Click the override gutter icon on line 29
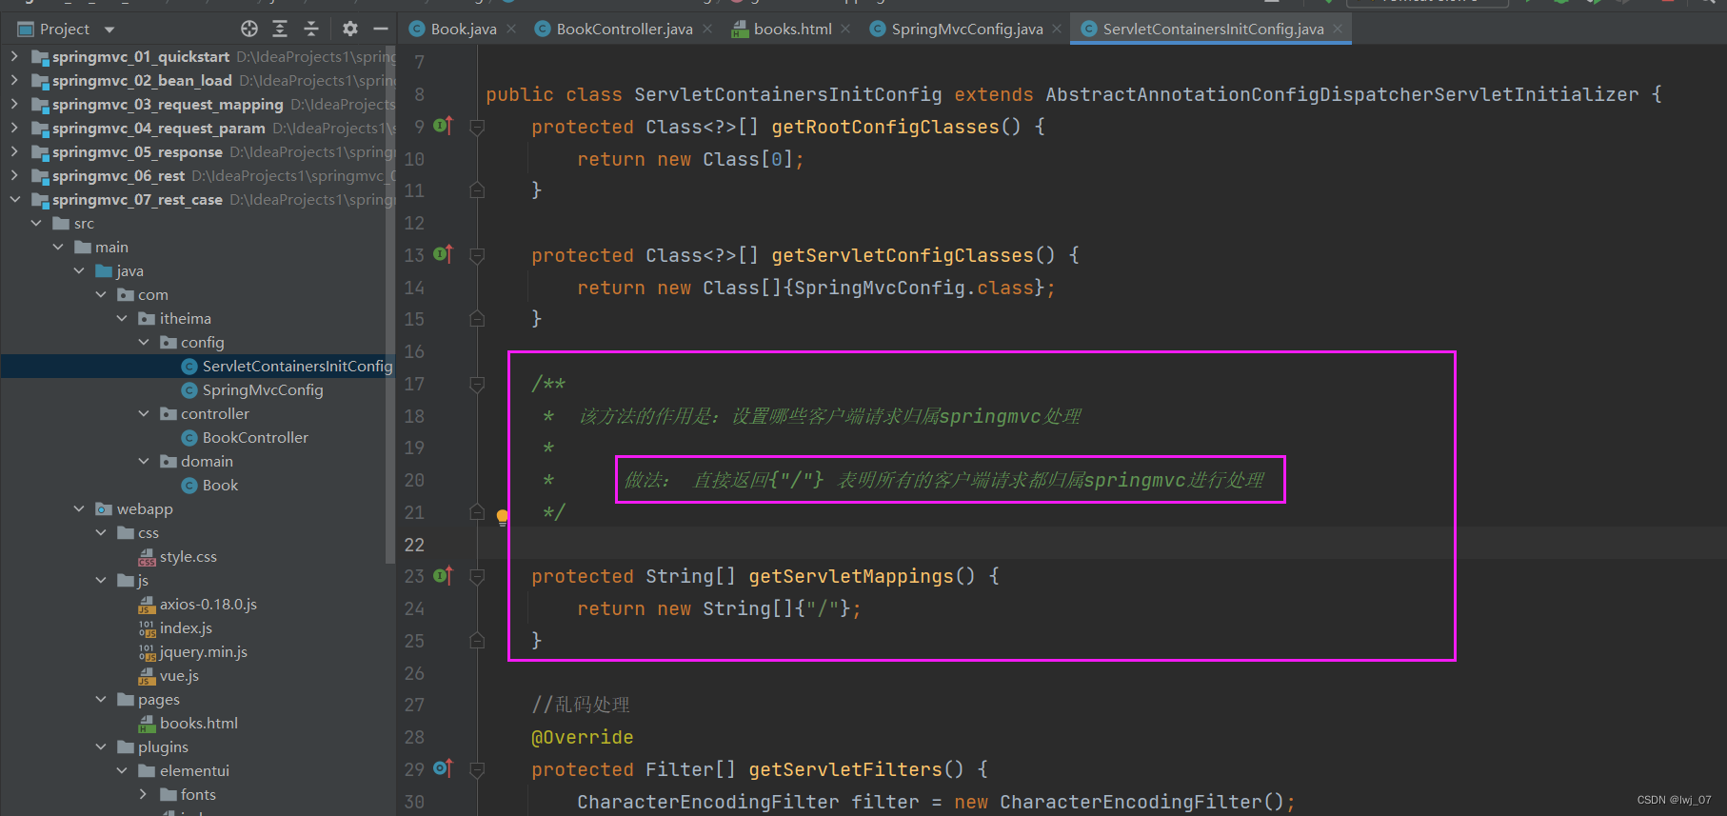Screen dimensions: 1727x816 pyautogui.click(x=443, y=768)
